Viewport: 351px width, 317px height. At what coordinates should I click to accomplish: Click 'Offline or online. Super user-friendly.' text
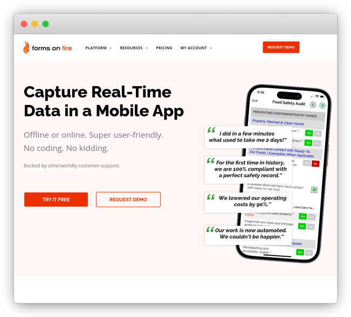tap(93, 135)
